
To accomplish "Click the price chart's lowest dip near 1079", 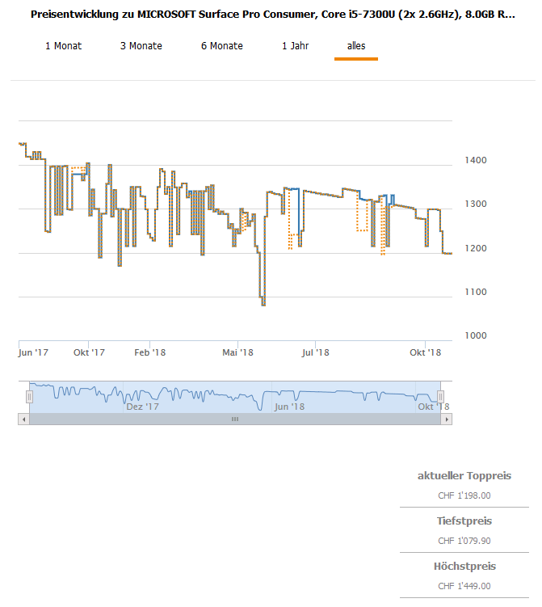I will click(263, 303).
